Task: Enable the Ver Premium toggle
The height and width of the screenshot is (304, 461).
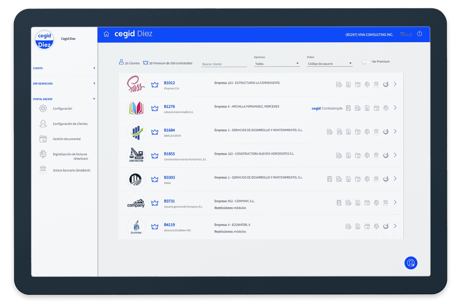Action: point(366,62)
